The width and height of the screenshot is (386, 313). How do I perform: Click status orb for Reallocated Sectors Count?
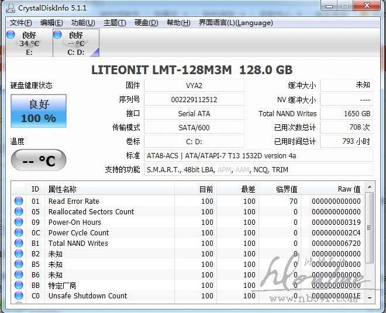pyautogui.click(x=19, y=212)
